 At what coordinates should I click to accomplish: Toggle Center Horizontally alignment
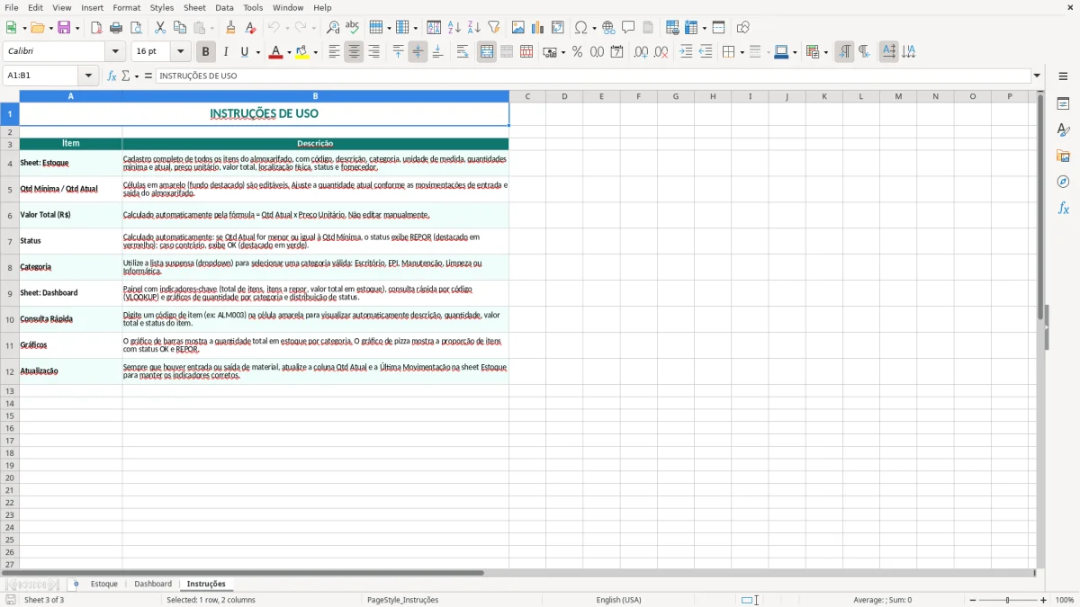pyautogui.click(x=354, y=52)
